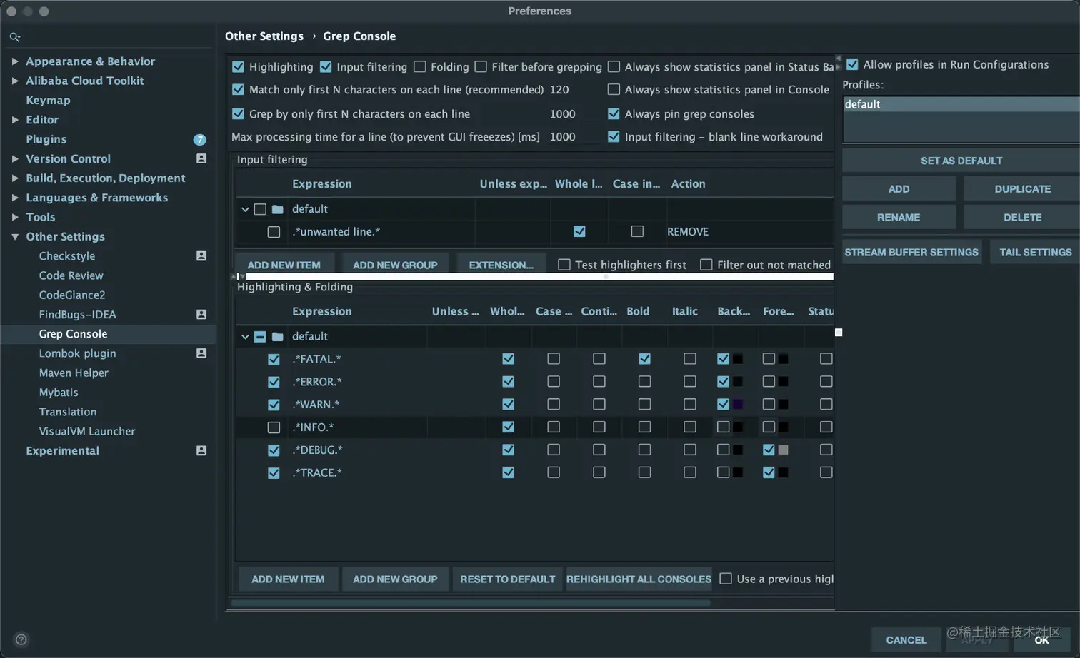Open the Keymap settings page

pyautogui.click(x=49, y=100)
